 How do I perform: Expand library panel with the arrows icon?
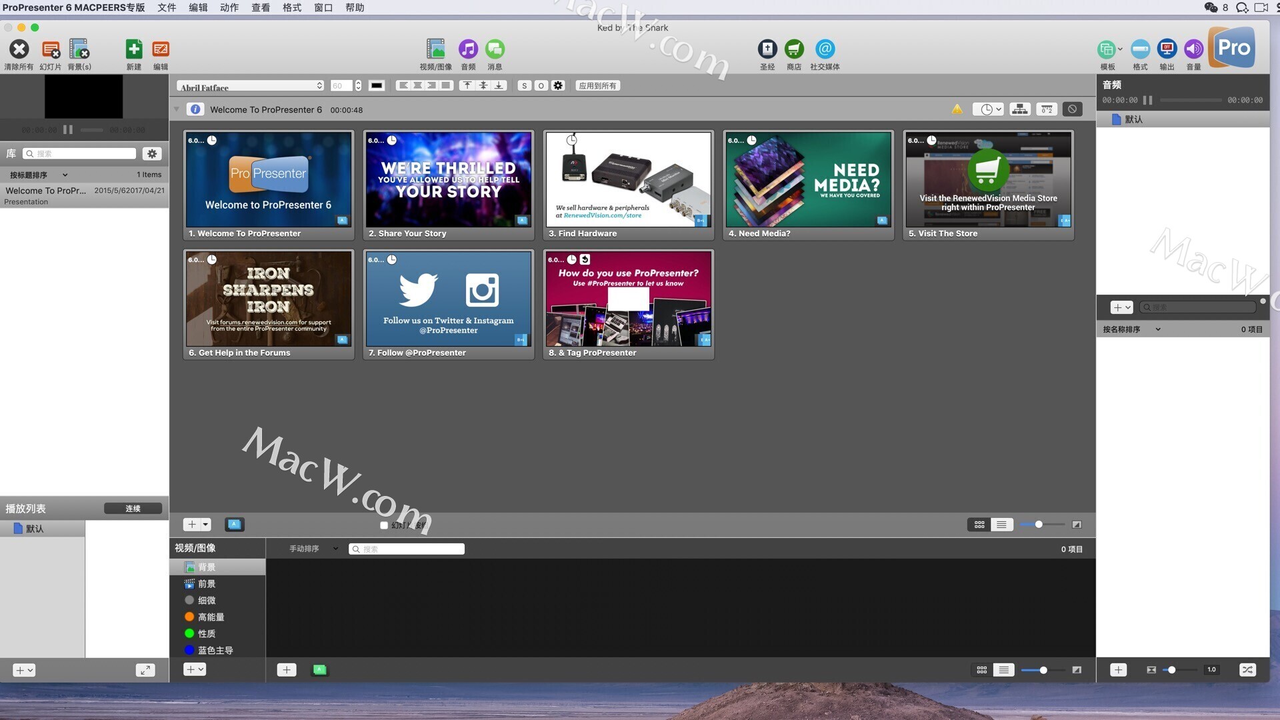(145, 670)
